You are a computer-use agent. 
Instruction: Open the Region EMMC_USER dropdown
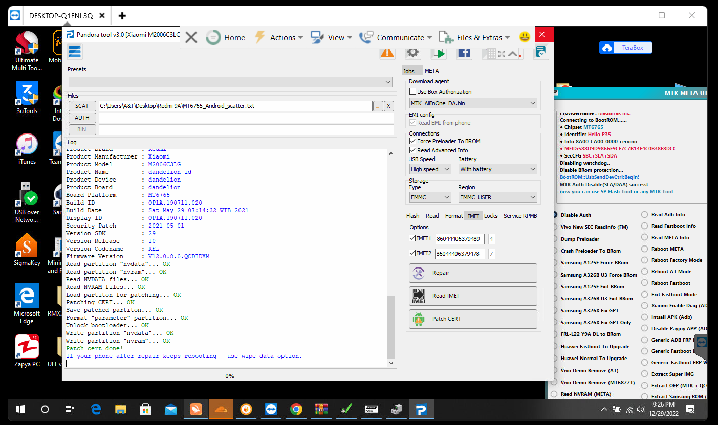(x=497, y=197)
